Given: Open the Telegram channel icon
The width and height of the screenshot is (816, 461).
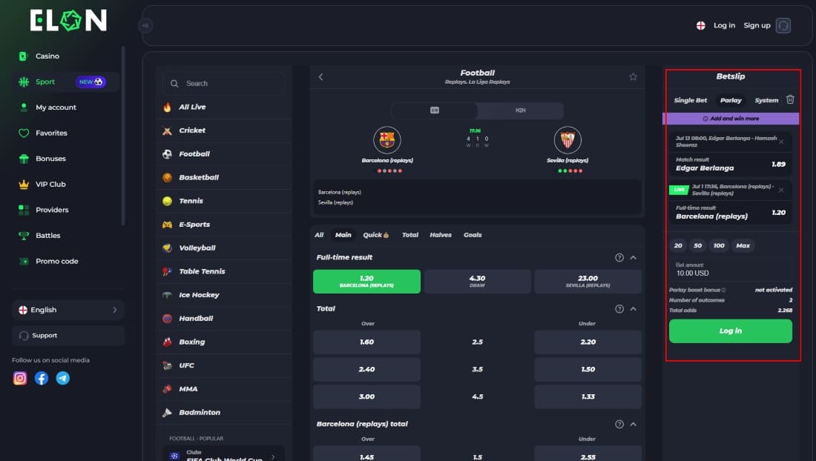Looking at the screenshot, I should [x=63, y=379].
